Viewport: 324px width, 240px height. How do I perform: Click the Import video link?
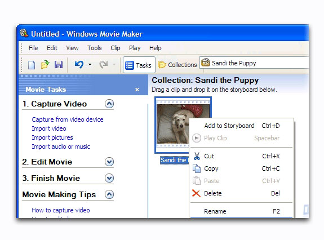pos(49,128)
